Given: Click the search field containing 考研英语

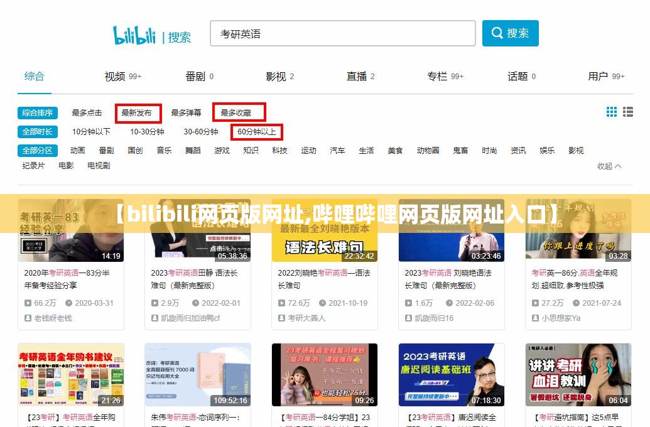Looking at the screenshot, I should 343,33.
